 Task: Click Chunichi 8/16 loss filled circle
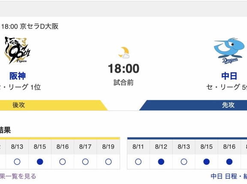pos(229,162)
